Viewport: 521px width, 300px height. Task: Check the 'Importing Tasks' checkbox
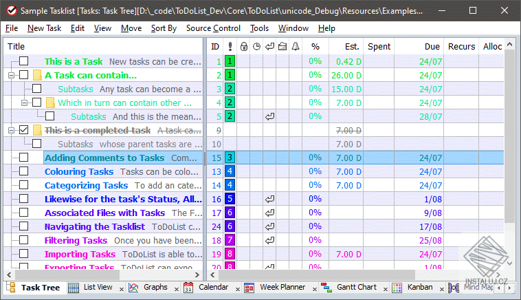pyautogui.click(x=23, y=254)
